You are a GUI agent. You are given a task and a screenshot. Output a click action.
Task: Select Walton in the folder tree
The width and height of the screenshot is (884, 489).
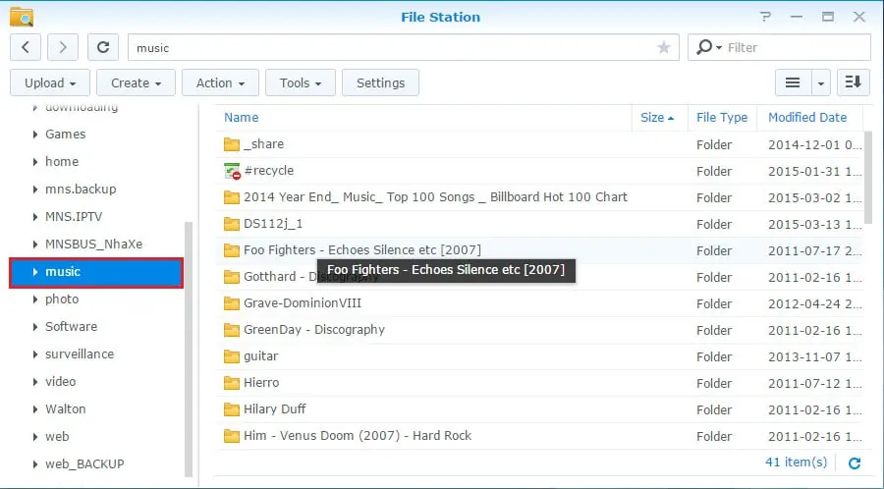[66, 409]
